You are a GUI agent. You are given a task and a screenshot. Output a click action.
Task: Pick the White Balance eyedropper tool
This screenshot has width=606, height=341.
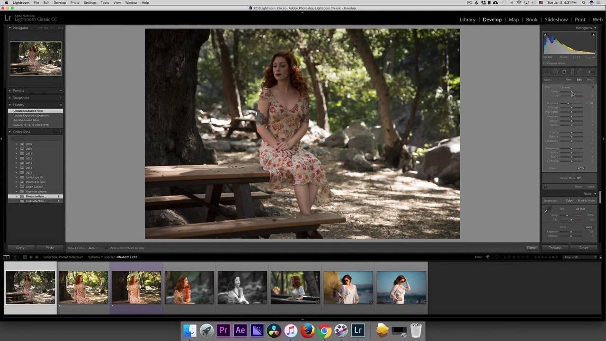click(x=548, y=210)
